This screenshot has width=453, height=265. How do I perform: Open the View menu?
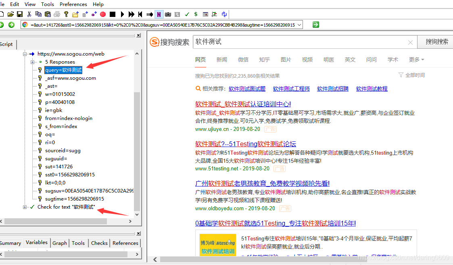click(x=30, y=4)
